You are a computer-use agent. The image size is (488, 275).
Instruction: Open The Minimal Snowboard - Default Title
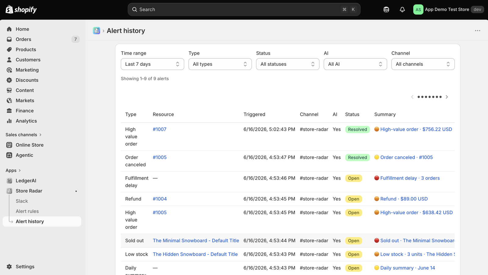[x=196, y=240]
